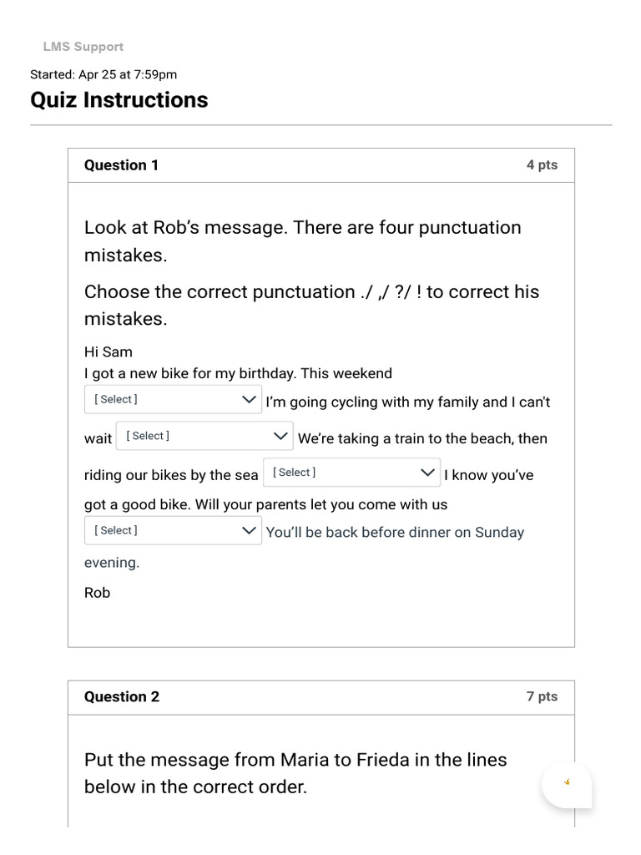Click the "Started: Apr 25" timestamp text
This screenshot has height=855, width=641.
tap(103, 74)
